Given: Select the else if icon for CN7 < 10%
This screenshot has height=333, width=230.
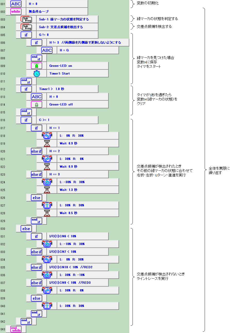Looking at the screenshot, I should click(36, 251).
